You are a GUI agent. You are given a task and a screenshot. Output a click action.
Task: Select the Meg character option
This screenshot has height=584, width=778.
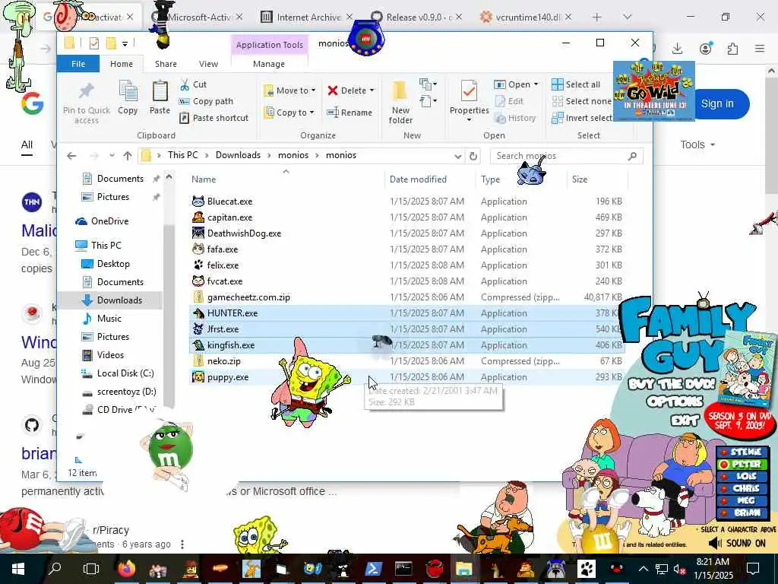coord(742,500)
